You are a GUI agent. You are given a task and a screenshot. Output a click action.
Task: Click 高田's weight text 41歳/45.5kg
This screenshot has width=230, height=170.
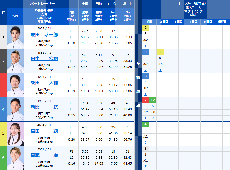click(44, 142)
